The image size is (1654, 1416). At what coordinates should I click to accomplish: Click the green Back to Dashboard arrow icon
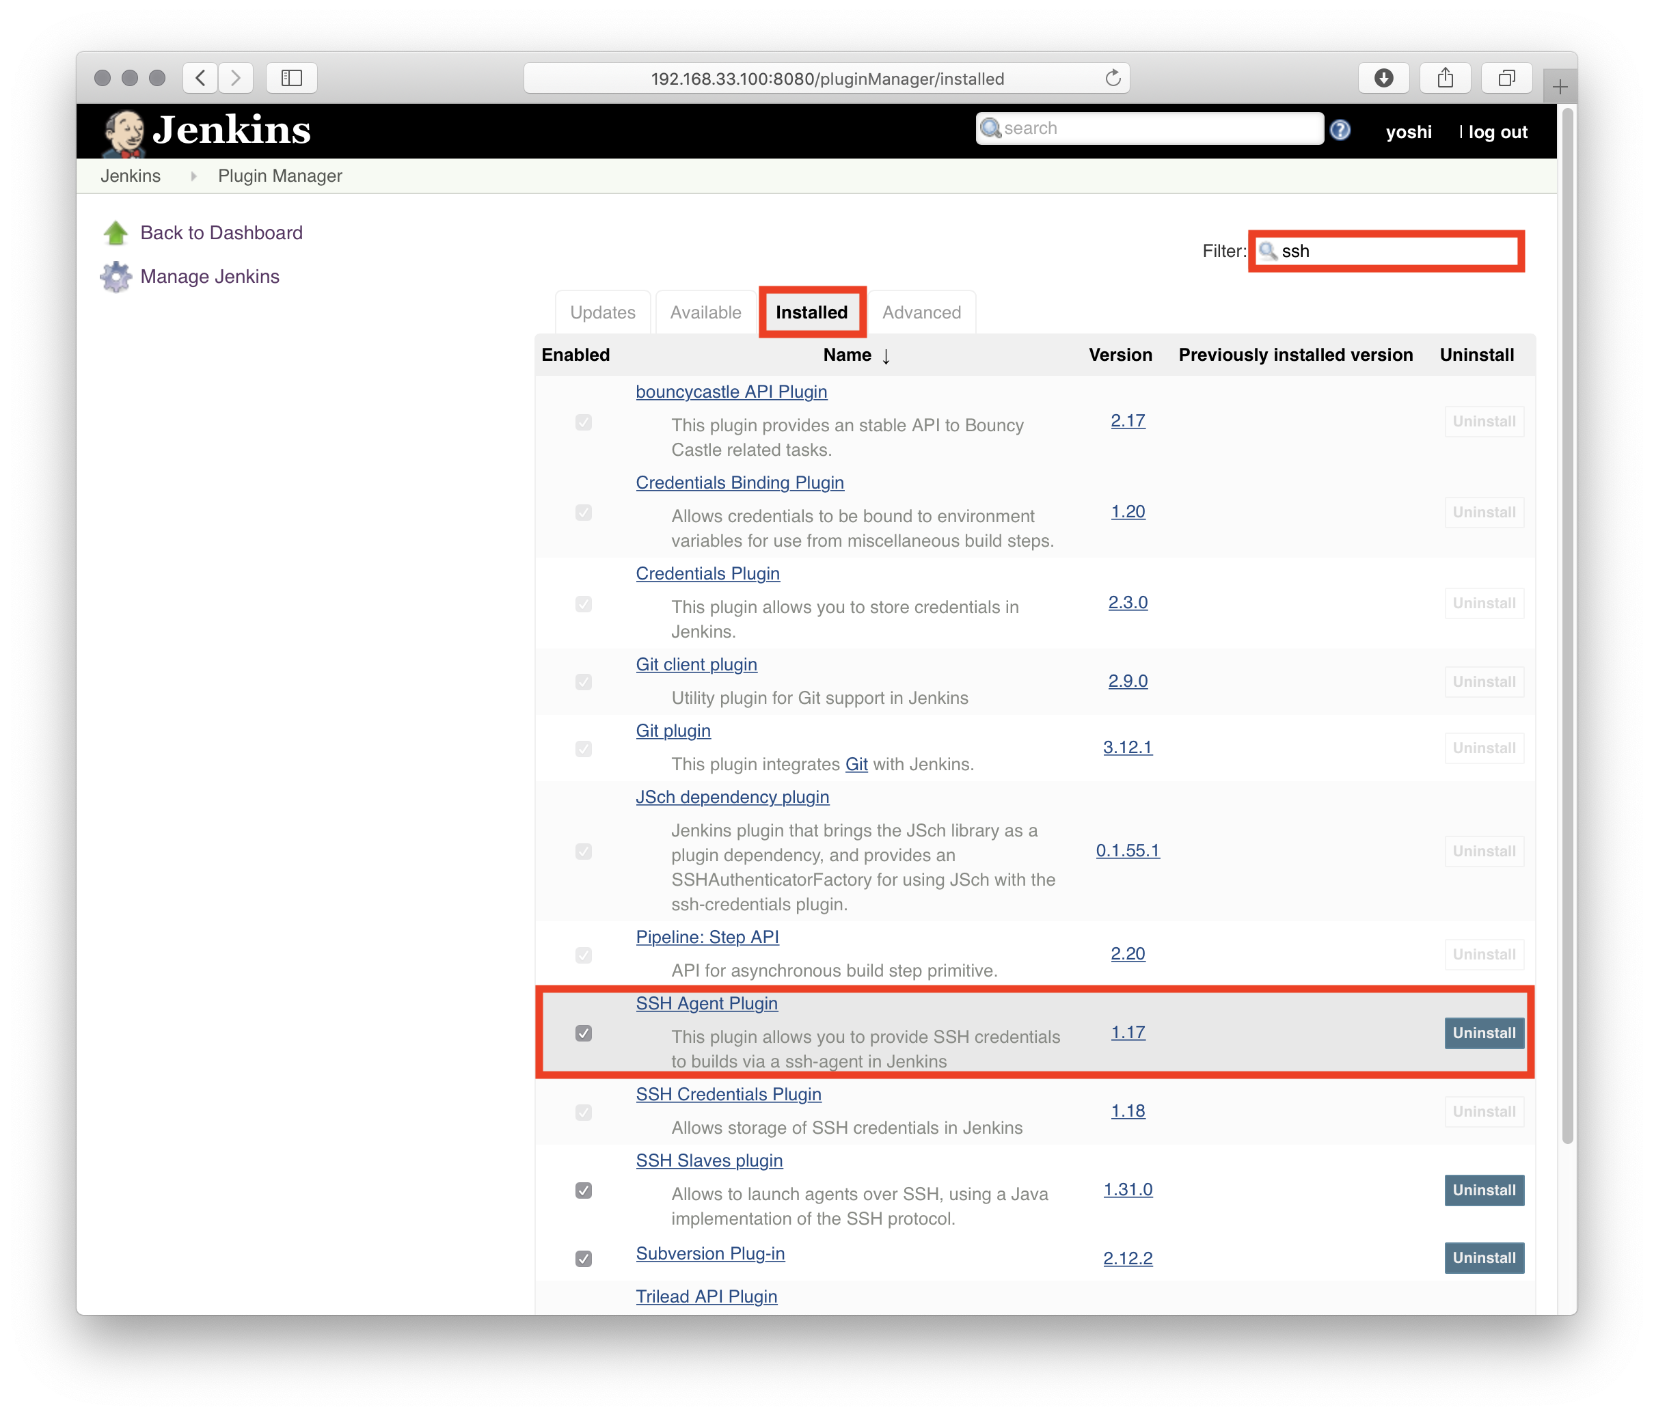click(x=116, y=233)
